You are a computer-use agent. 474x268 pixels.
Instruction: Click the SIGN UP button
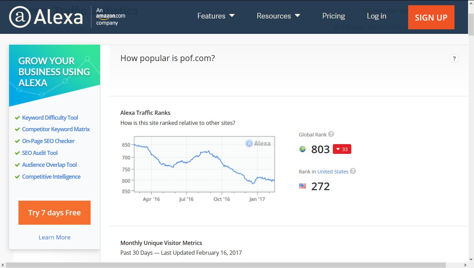coord(431,17)
